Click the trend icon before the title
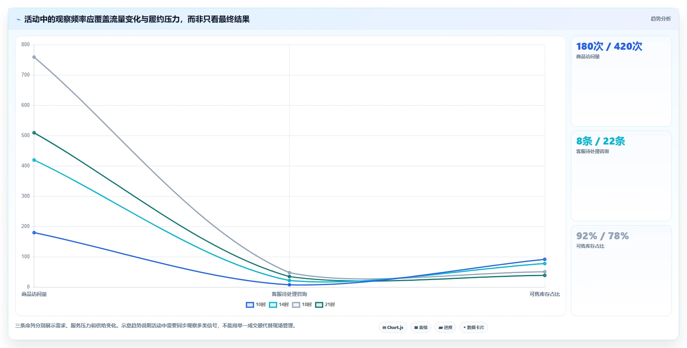This screenshot has width=687, height=348. click(x=18, y=19)
